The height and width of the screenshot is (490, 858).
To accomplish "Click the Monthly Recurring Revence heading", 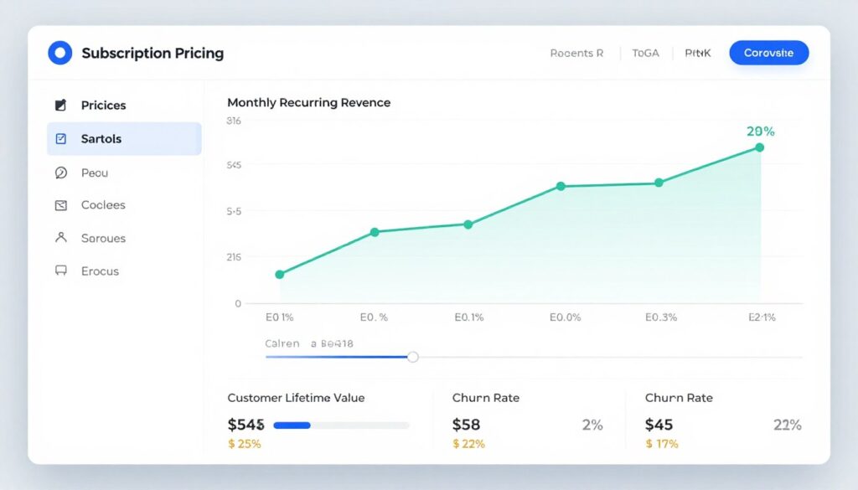I will [x=308, y=102].
